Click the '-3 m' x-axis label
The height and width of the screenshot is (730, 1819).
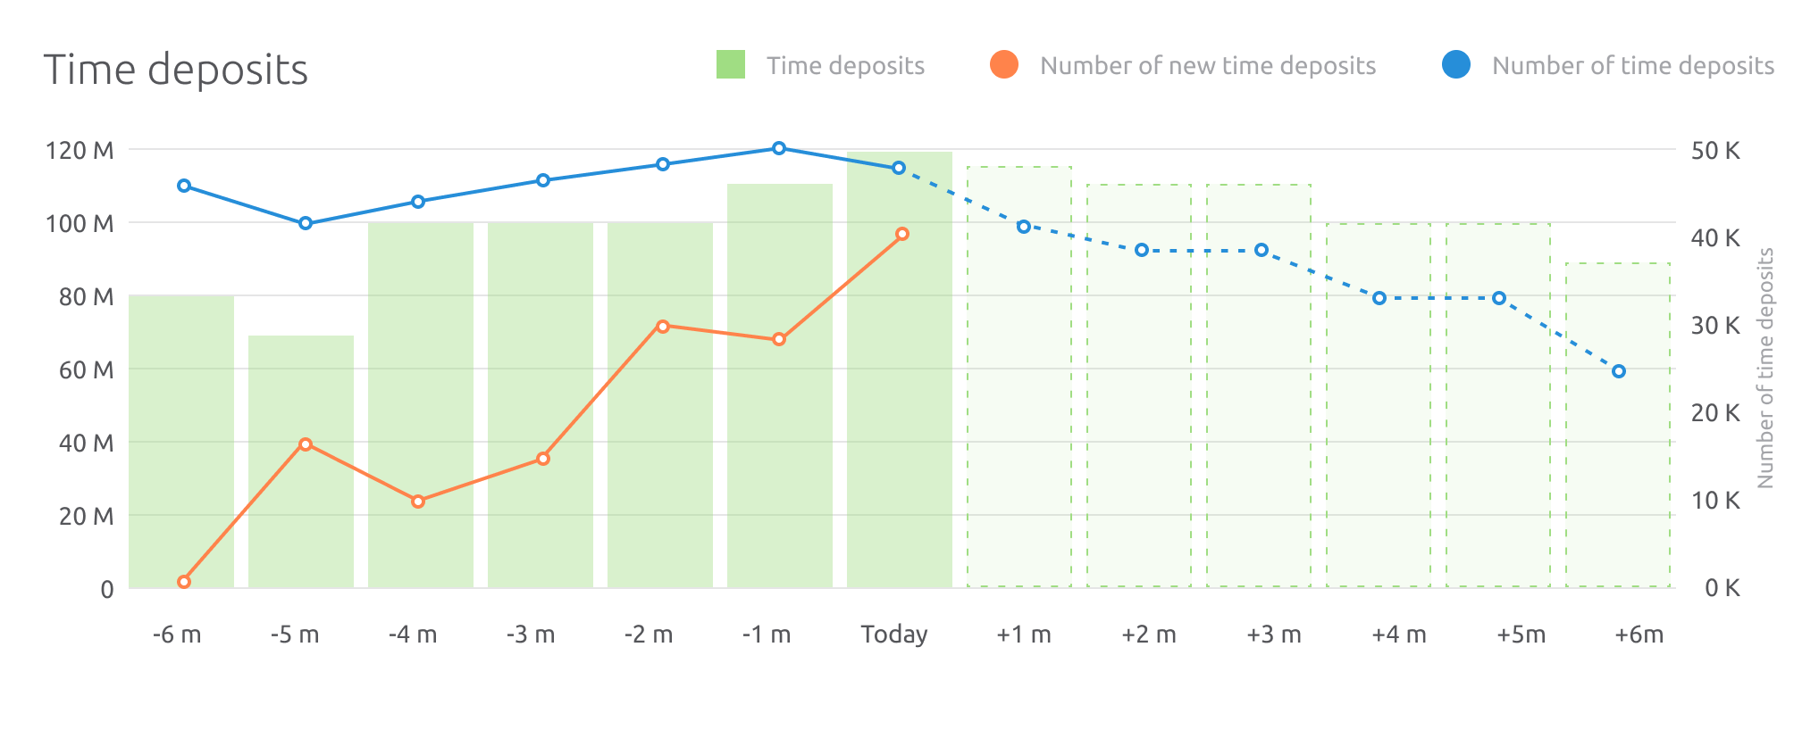click(x=531, y=635)
